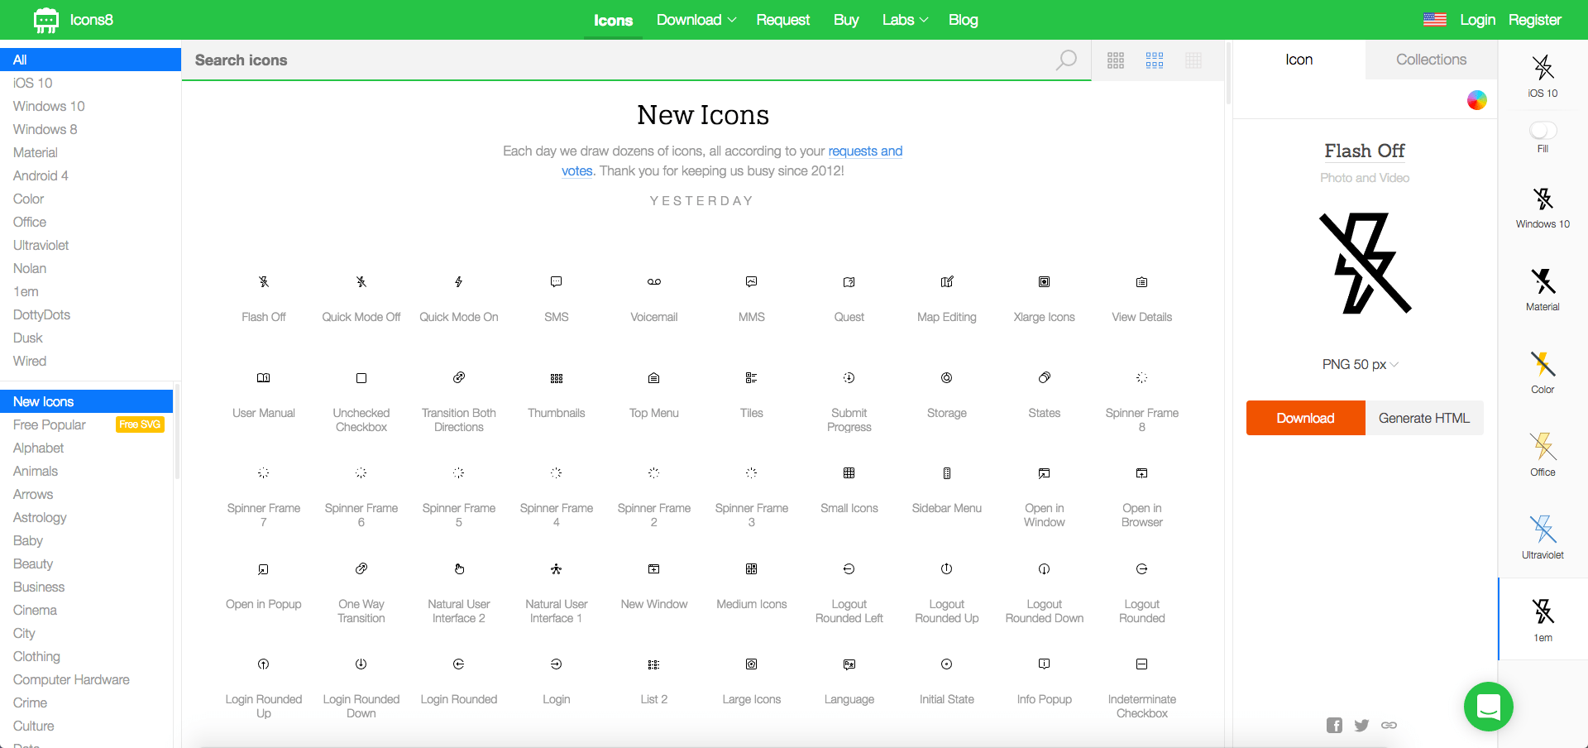1588x748 pixels.
Task: Choose the iOS 10 style variant
Action: tap(1543, 76)
